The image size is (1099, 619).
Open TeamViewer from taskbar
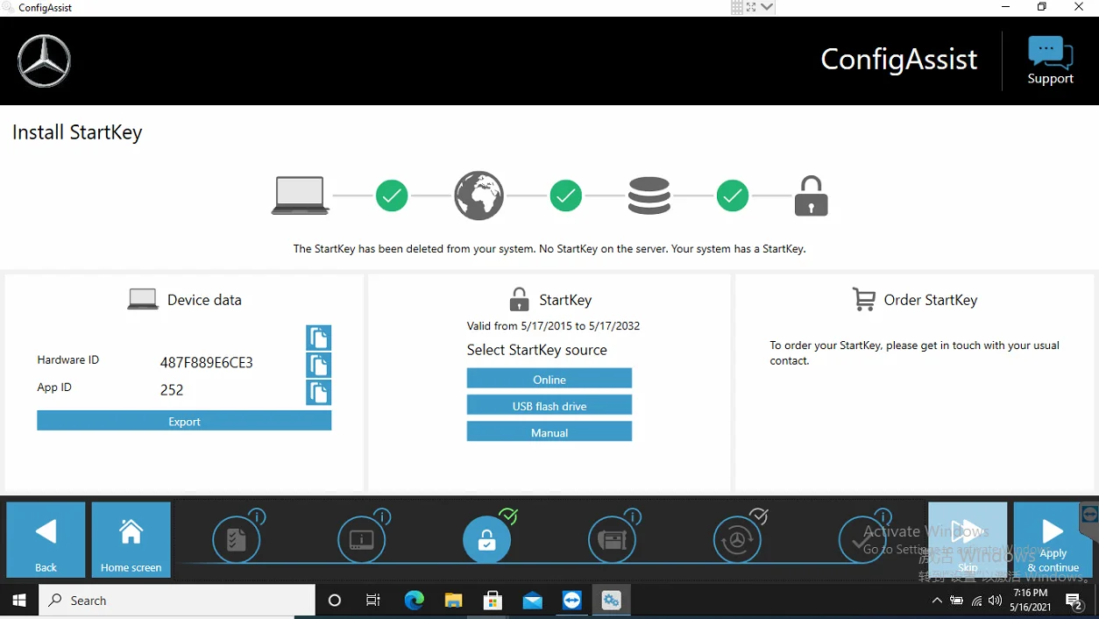[x=571, y=601]
